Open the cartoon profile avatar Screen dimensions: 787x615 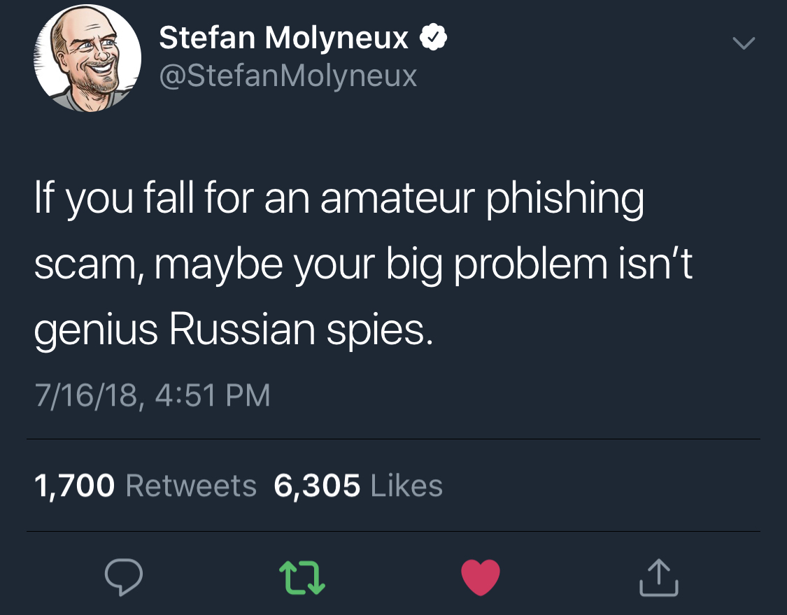coord(87,58)
